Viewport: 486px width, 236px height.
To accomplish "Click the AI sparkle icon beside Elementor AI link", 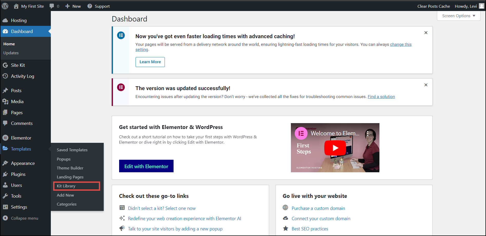I will pos(122,218).
